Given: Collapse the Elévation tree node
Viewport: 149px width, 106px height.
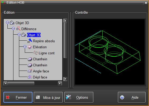Looking at the screenshot, I should 25,46.
